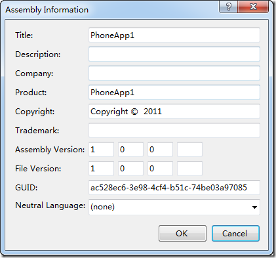Focus the Description text box
Viewport: 276px width, 258px height.
pyautogui.click(x=174, y=54)
